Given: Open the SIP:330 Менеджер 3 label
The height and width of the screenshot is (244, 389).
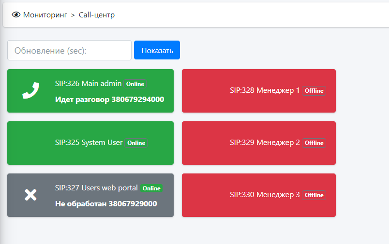Looking at the screenshot, I should coord(265,195).
